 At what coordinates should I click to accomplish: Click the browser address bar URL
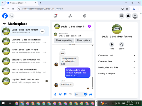[x=42, y=9]
